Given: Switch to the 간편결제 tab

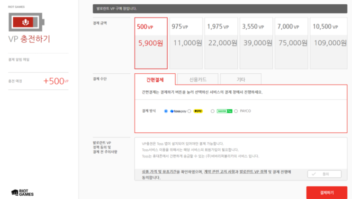Looking at the screenshot, I should [155, 79].
